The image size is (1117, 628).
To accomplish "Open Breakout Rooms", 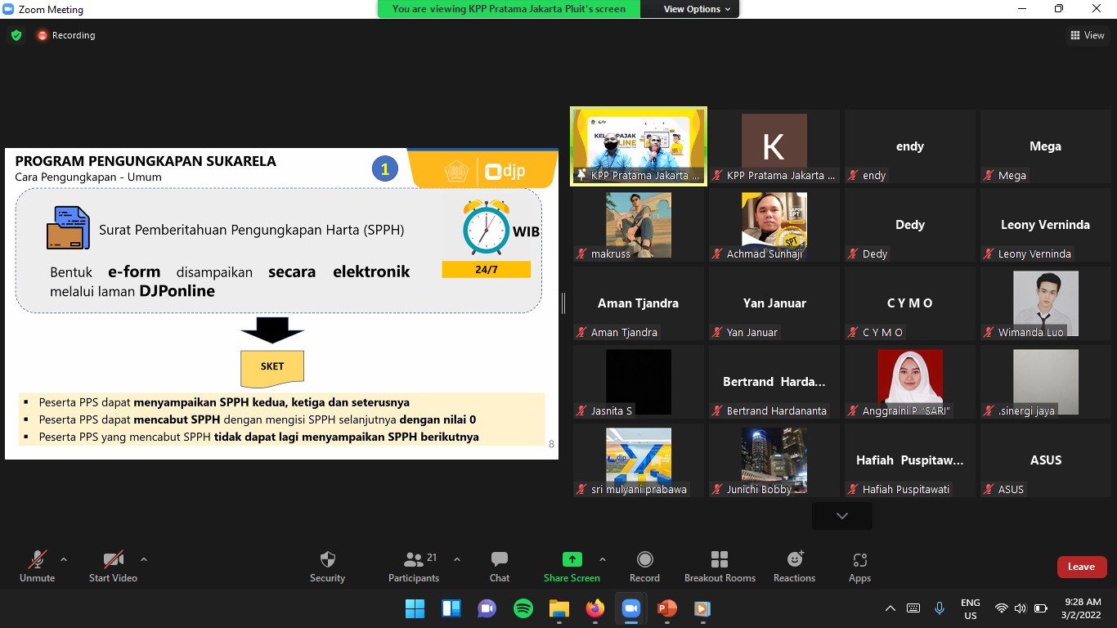I will click(x=720, y=567).
